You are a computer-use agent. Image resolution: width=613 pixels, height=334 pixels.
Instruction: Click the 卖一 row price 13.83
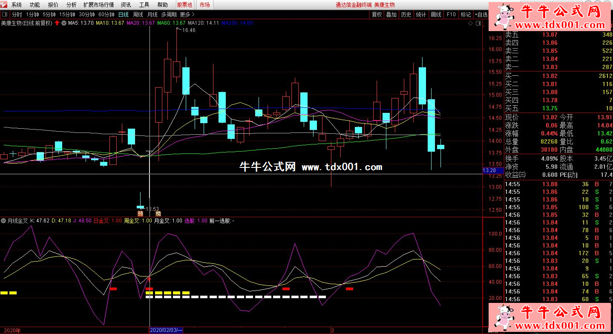550,67
